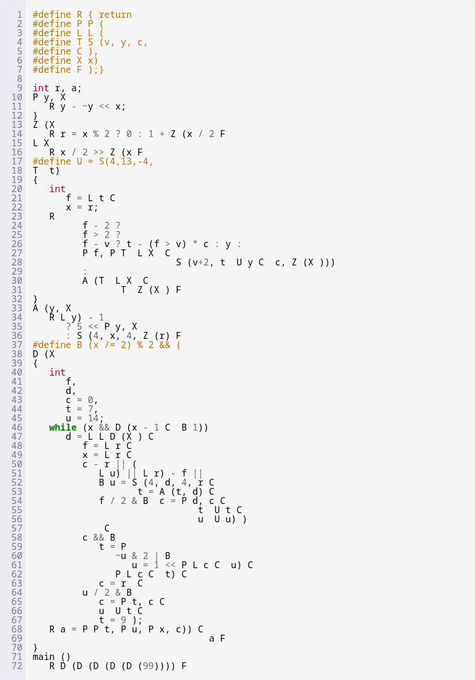Click the '#define C ),' line

tap(65, 51)
